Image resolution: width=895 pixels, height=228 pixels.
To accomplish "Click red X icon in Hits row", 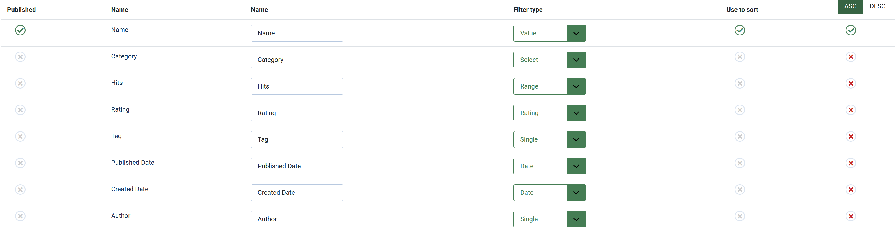I will [x=850, y=84].
